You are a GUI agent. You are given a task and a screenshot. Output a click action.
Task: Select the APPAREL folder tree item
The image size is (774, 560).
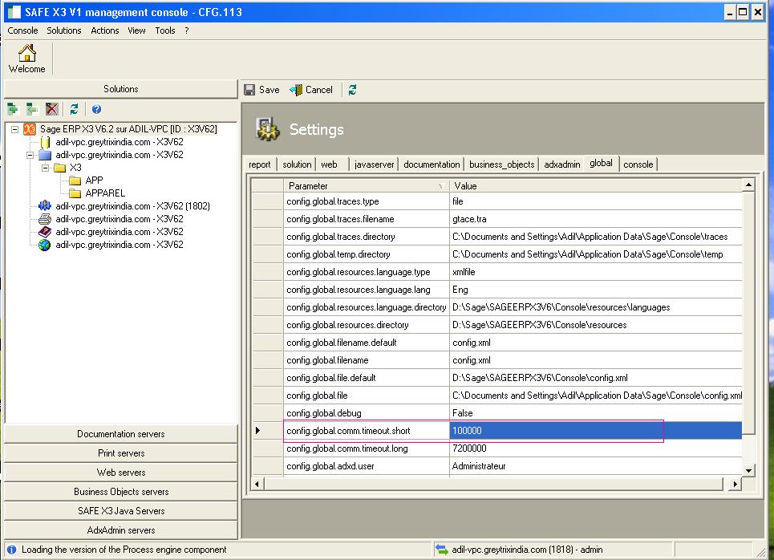[x=105, y=193]
